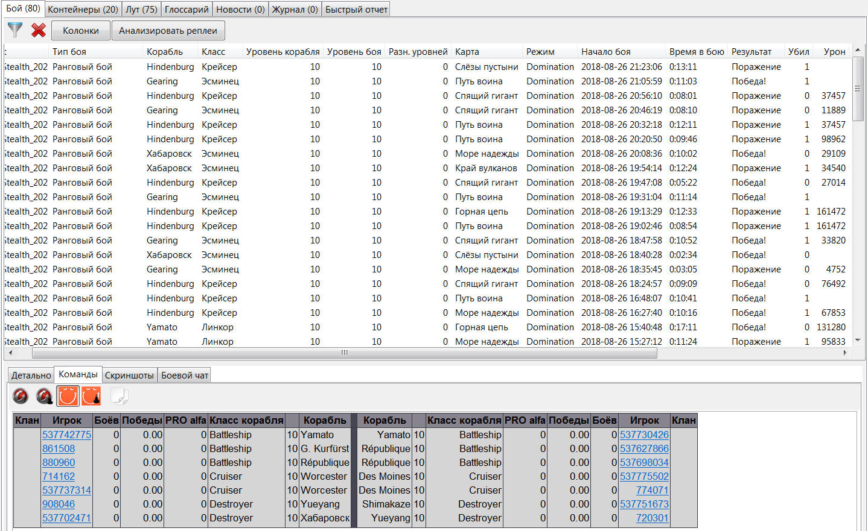Screen dimensions: 868x531
Task: Click the copy pages icon
Action: (x=120, y=396)
